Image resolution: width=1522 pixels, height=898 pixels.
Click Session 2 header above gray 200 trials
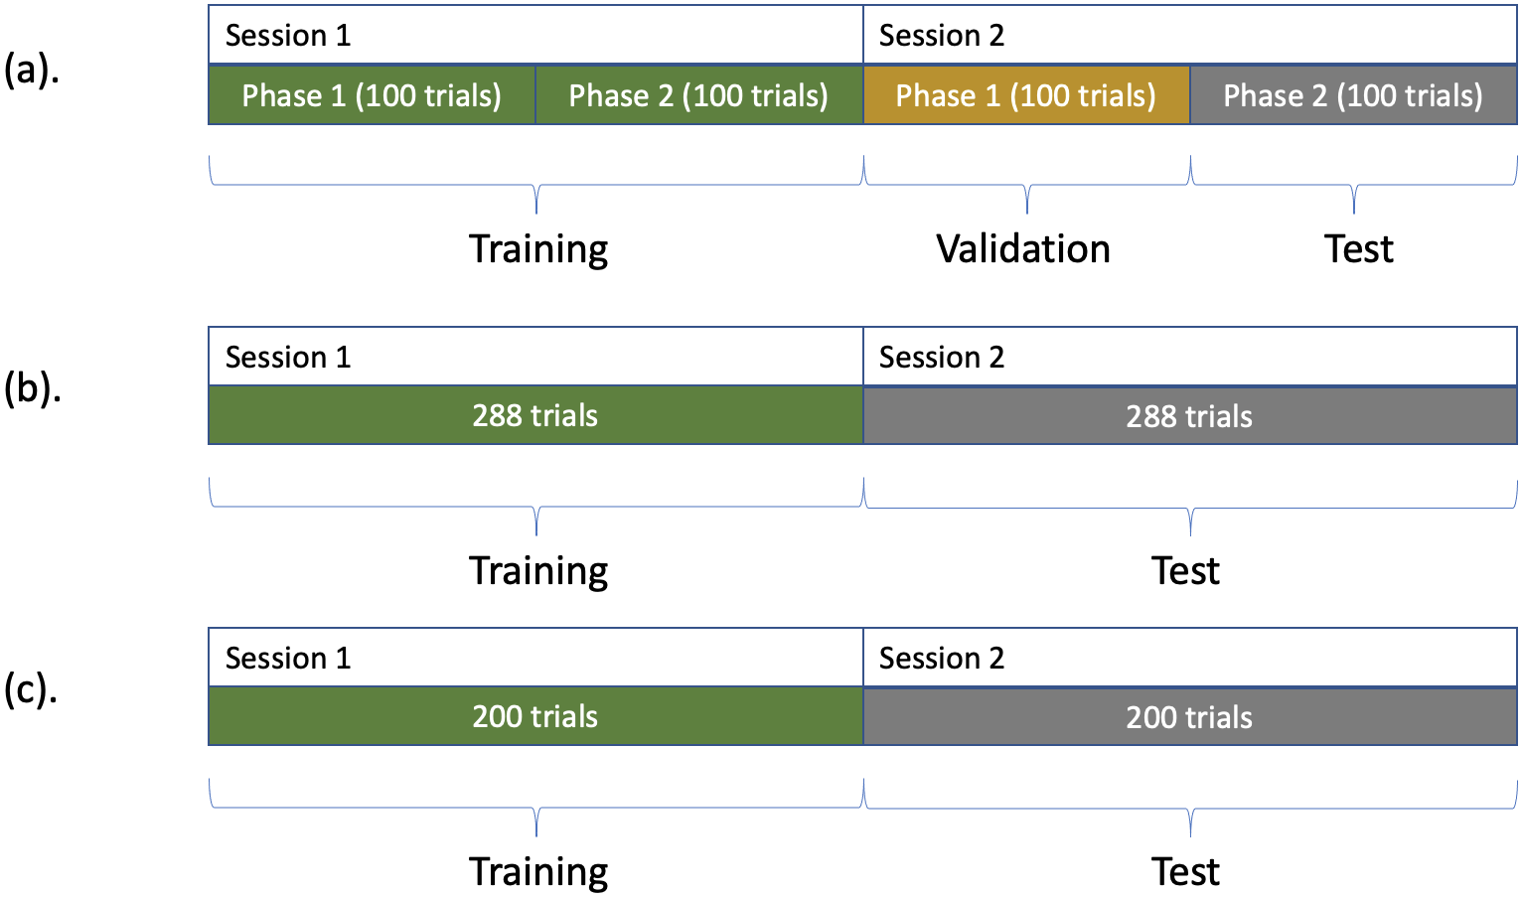pyautogui.click(x=942, y=658)
